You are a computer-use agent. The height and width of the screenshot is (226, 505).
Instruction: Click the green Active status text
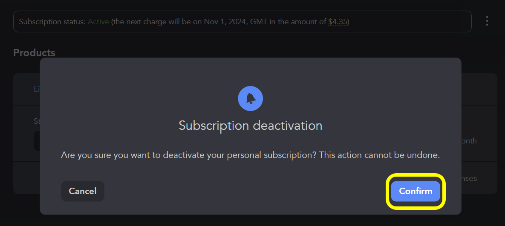[98, 22]
